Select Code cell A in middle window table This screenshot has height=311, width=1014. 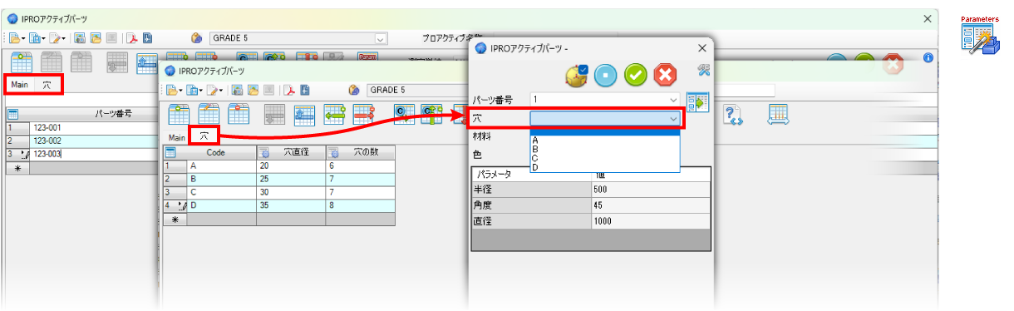point(221,166)
